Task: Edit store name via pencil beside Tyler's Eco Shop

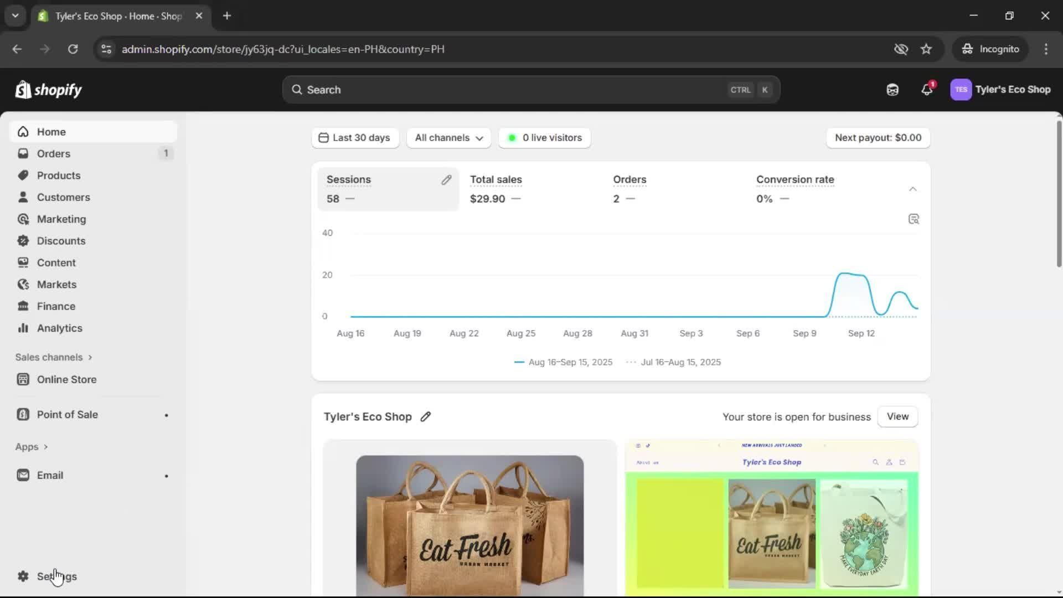Action: point(425,417)
